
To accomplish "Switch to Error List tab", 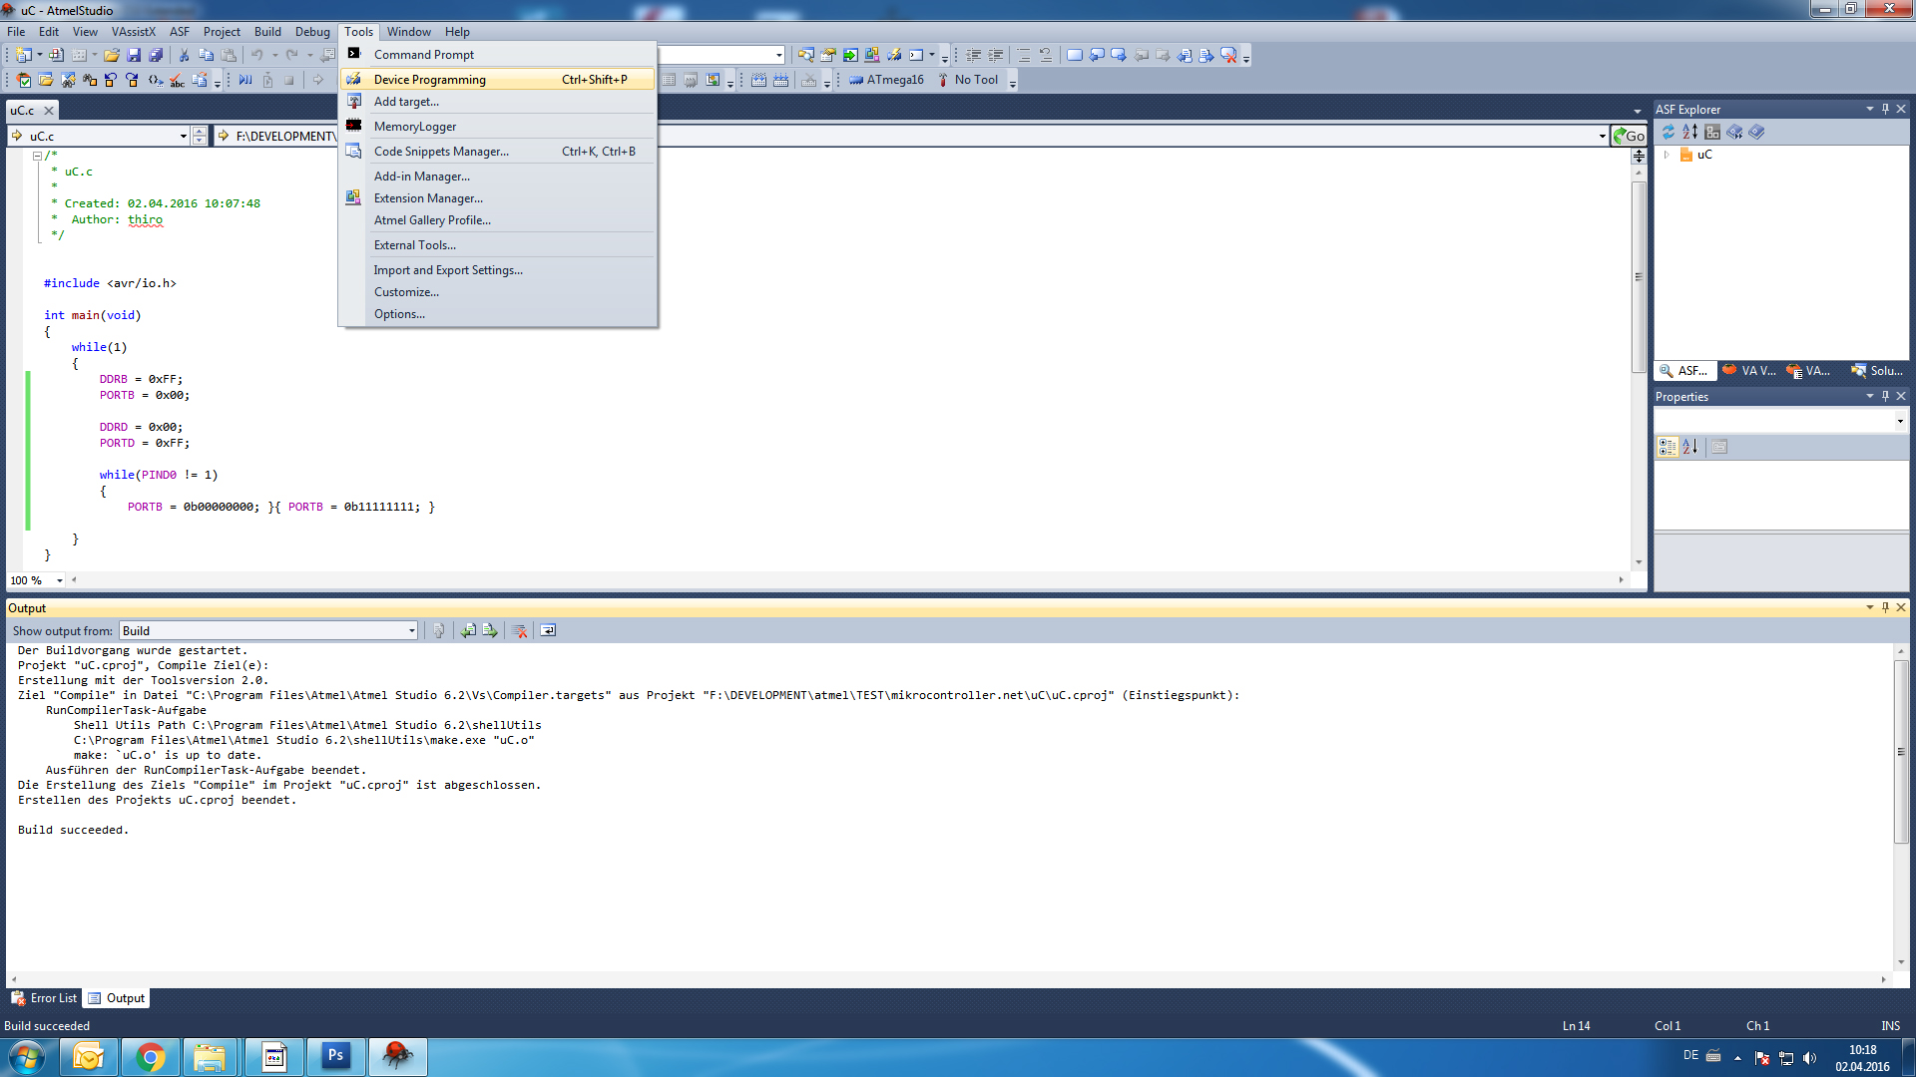I will coord(44,998).
